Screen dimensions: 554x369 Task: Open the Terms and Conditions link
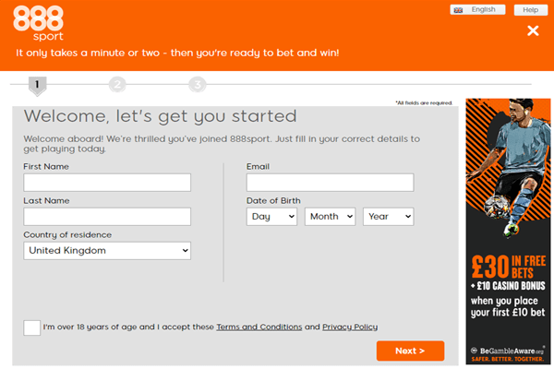259,327
